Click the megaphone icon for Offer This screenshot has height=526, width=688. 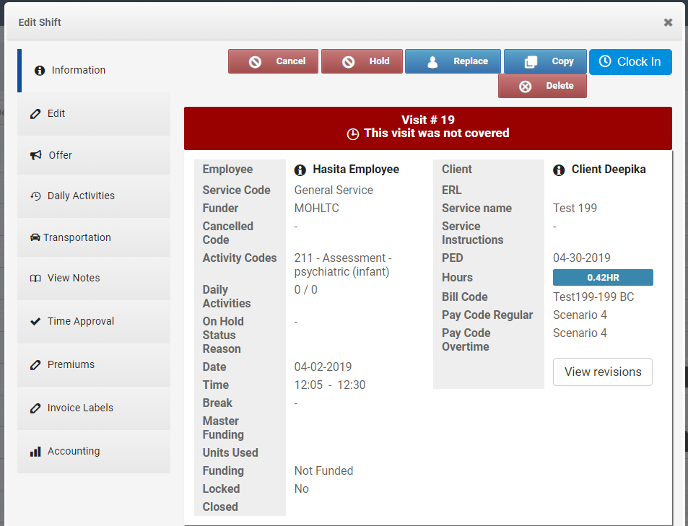point(35,155)
